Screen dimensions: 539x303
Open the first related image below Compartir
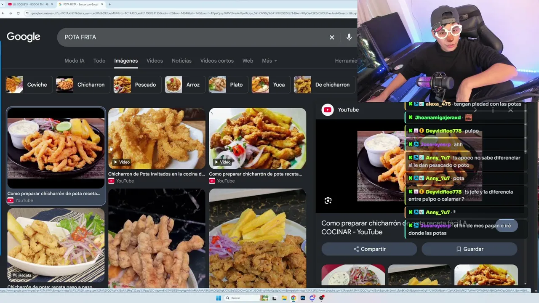coord(353,275)
